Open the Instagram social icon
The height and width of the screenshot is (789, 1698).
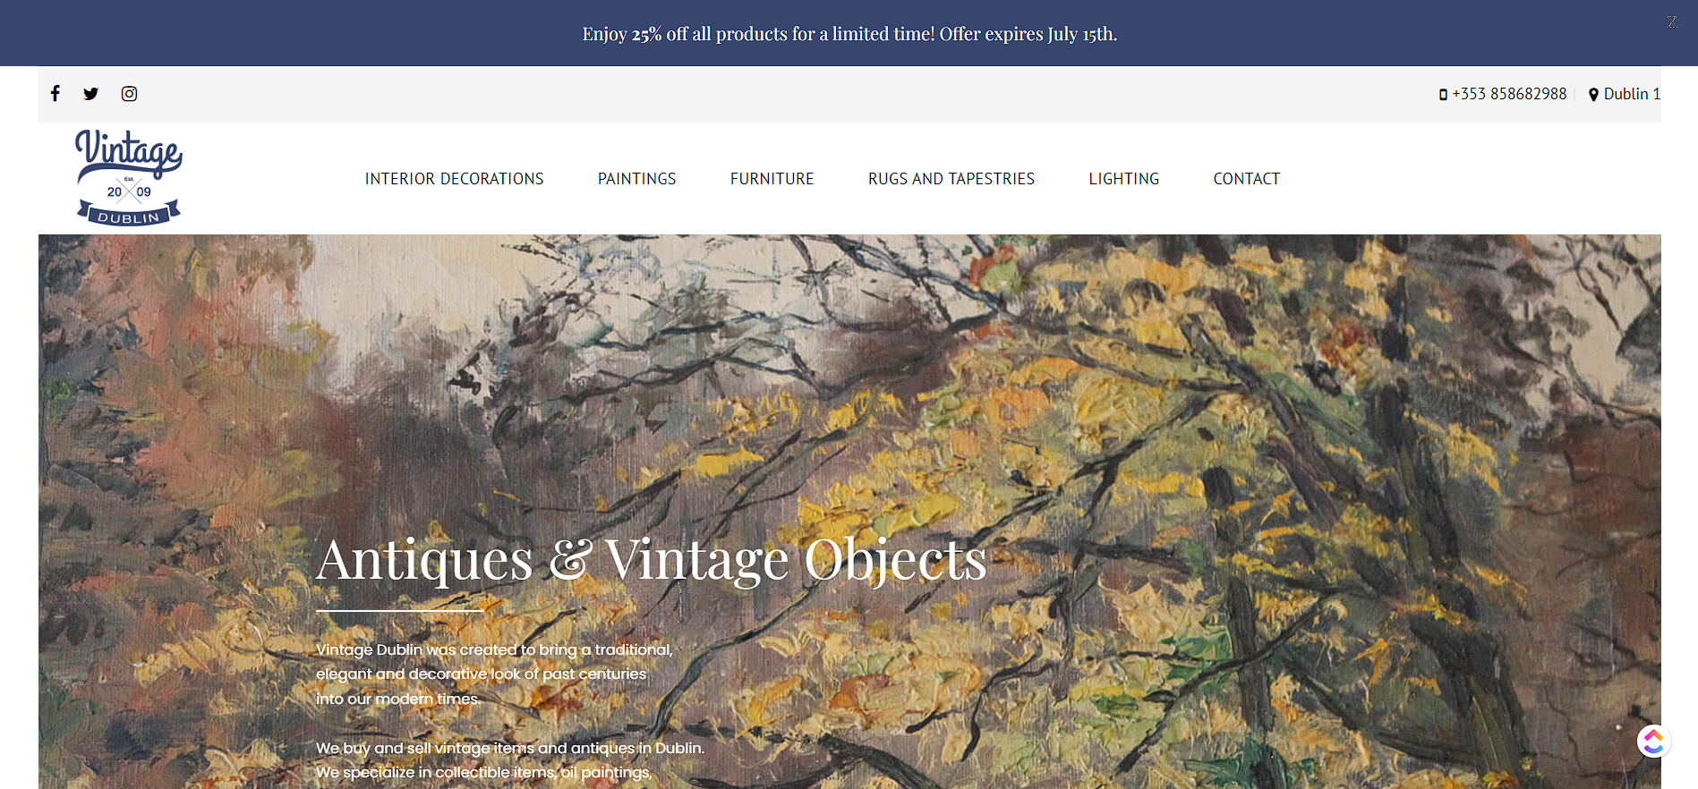[129, 93]
